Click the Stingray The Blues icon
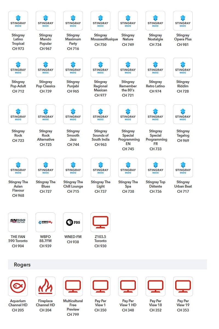The height and width of the screenshot is (329, 219). 45,168
